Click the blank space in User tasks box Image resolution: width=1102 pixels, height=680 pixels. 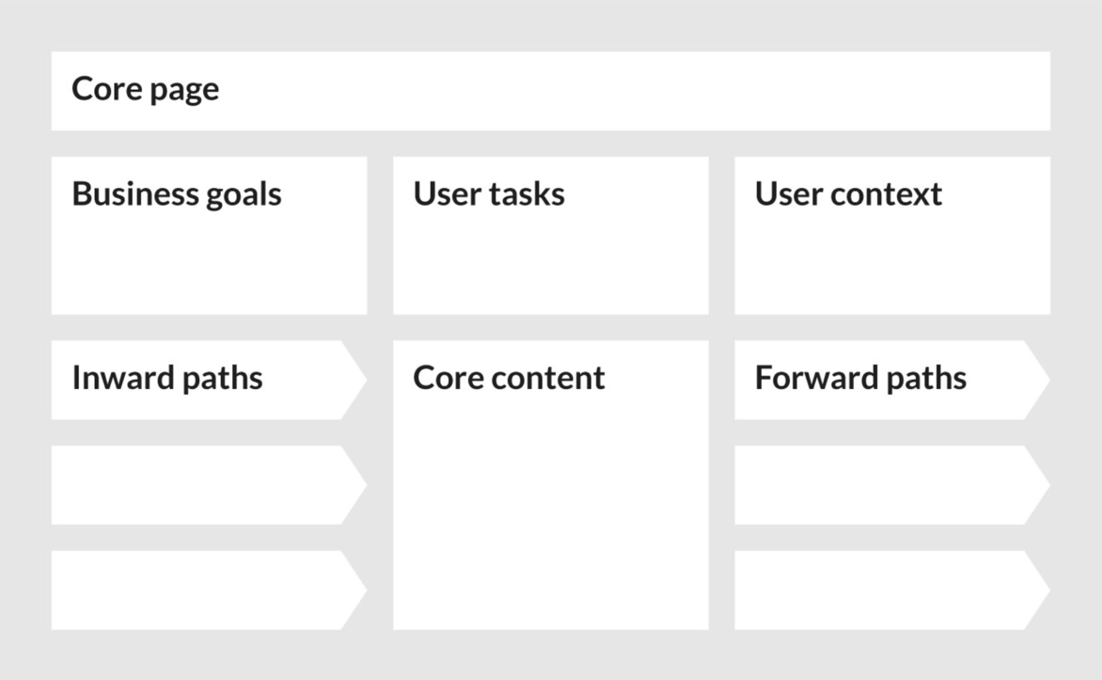tap(550, 264)
